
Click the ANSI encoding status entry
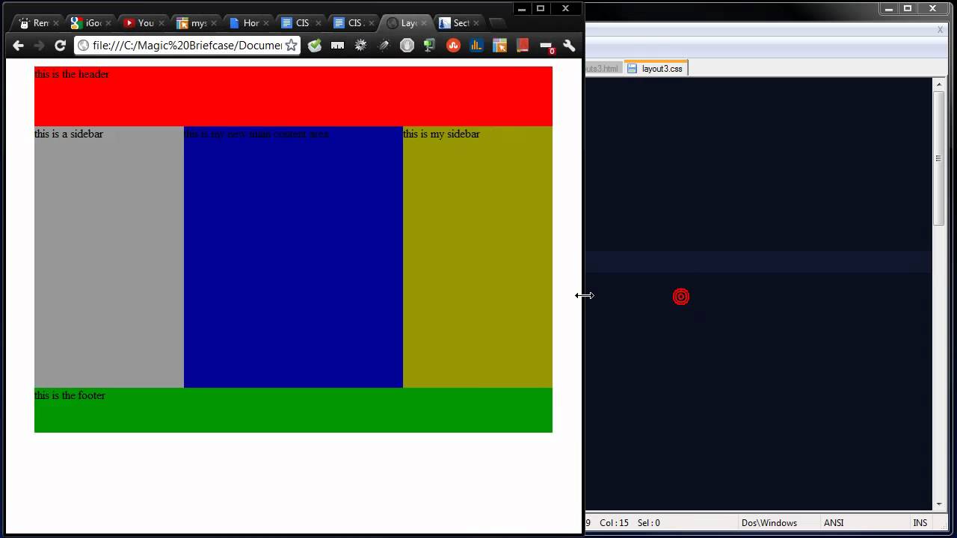(834, 523)
